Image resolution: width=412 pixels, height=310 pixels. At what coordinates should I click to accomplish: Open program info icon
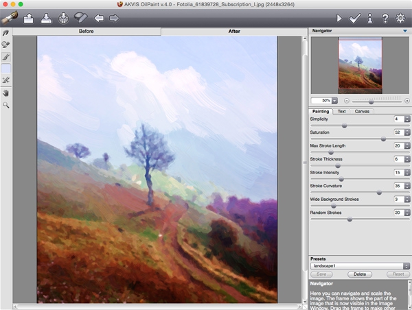[369, 18]
